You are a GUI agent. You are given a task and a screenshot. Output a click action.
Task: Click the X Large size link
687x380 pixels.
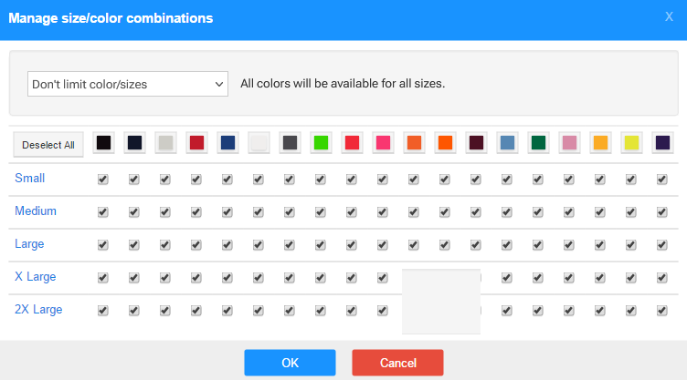coord(35,276)
